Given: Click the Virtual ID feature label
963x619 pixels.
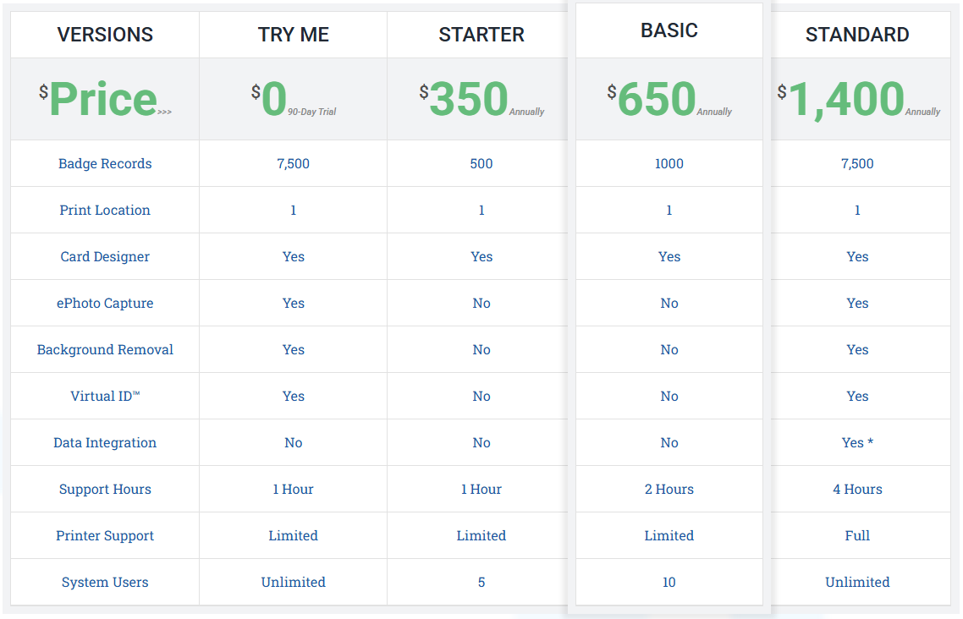Looking at the screenshot, I should pos(105,397).
